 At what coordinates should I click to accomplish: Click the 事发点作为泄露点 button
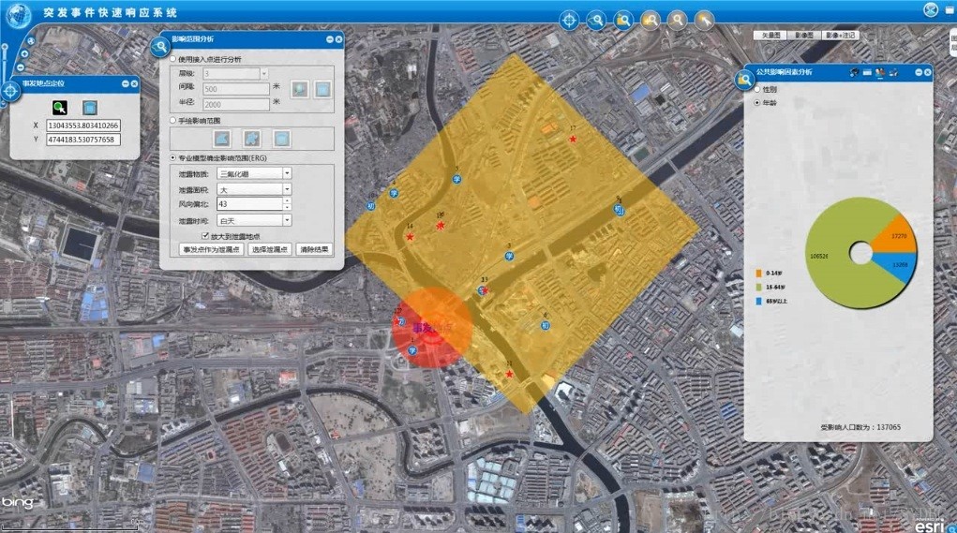[212, 250]
